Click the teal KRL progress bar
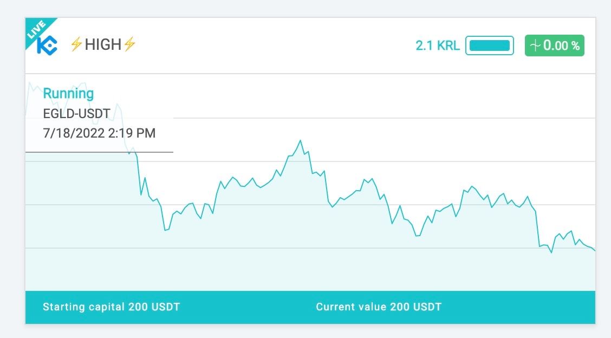Image resolution: width=611 pixels, height=338 pixels. click(490, 45)
